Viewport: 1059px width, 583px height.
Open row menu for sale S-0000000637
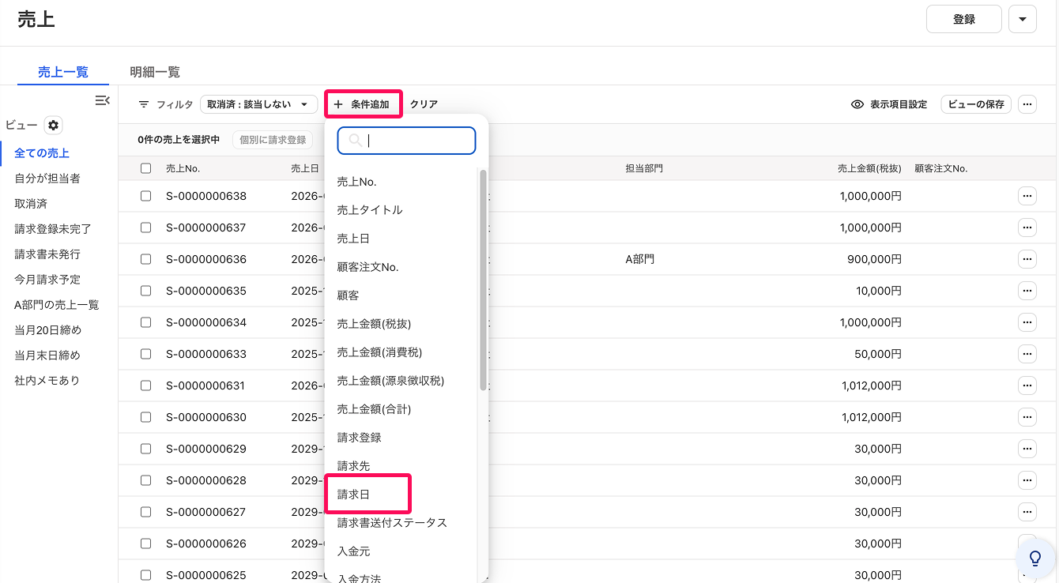(1027, 228)
